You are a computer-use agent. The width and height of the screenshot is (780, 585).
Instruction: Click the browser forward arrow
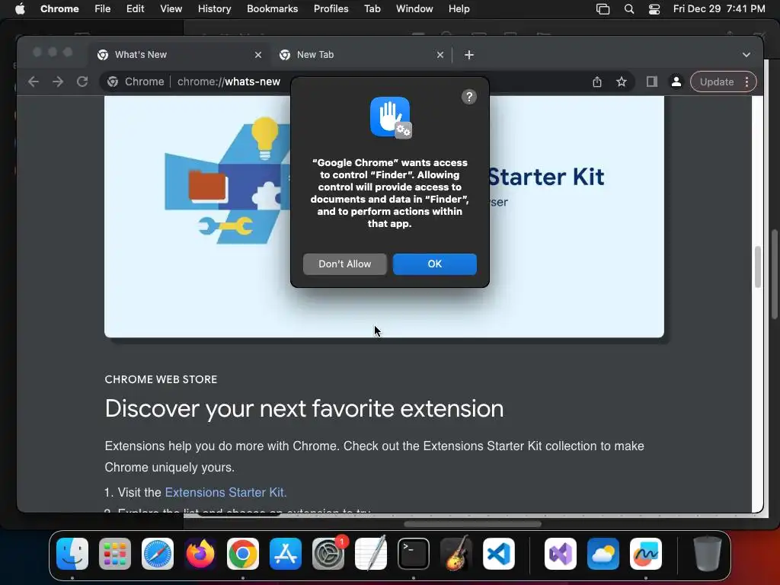(x=58, y=82)
